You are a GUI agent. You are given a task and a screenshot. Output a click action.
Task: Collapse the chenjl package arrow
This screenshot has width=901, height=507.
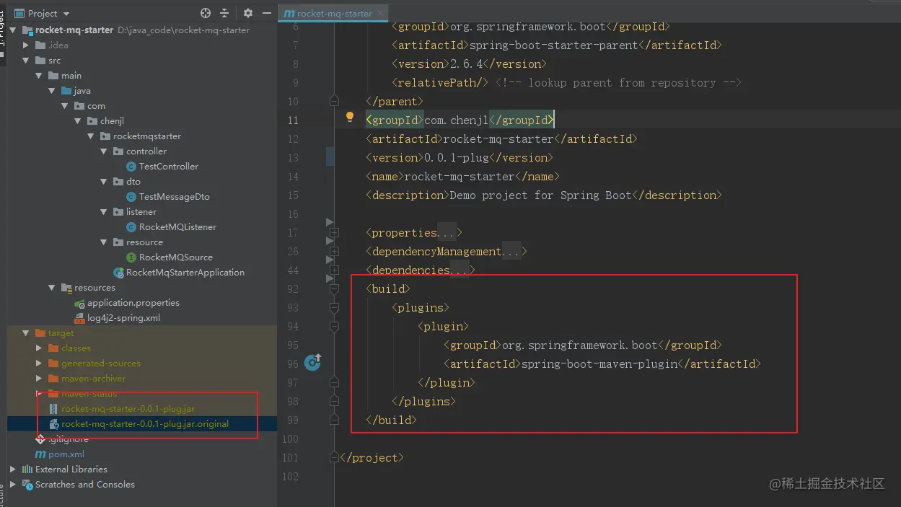[79, 121]
